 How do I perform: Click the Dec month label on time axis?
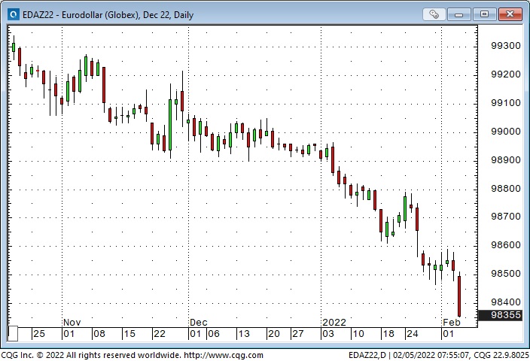(x=199, y=322)
